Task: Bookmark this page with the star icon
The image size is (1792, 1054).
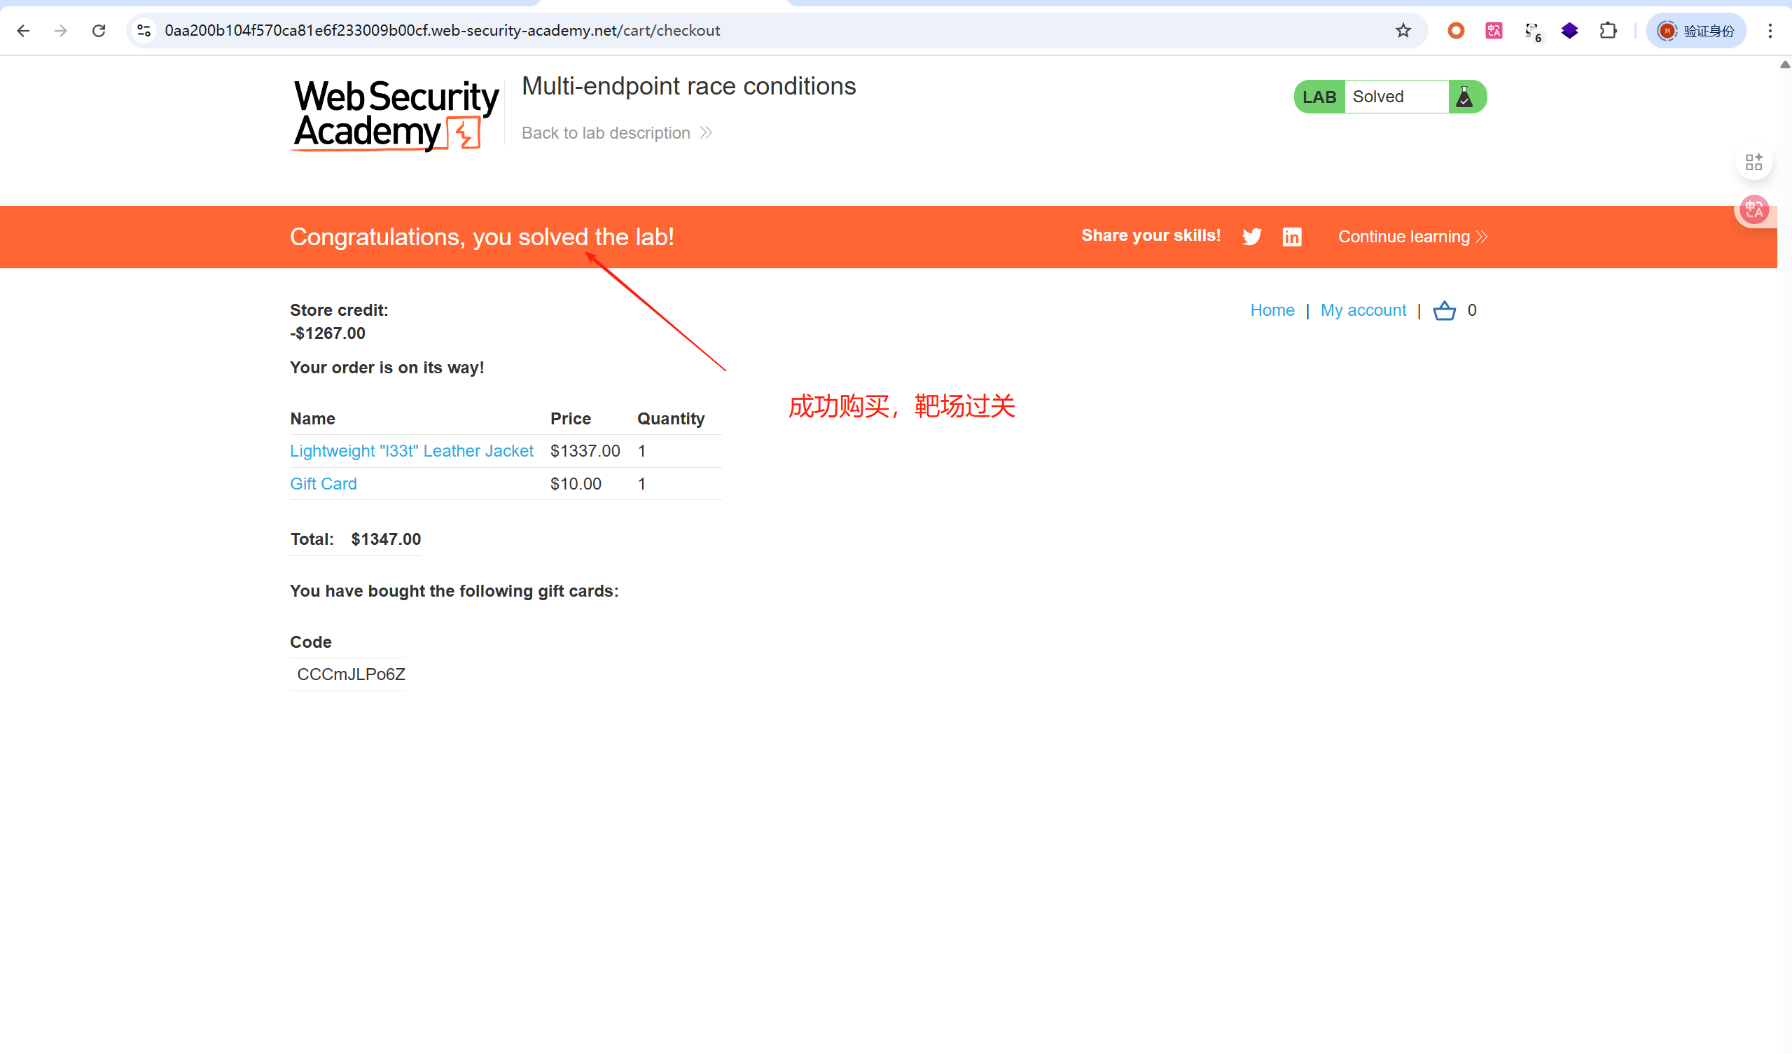Action: coord(1403,31)
